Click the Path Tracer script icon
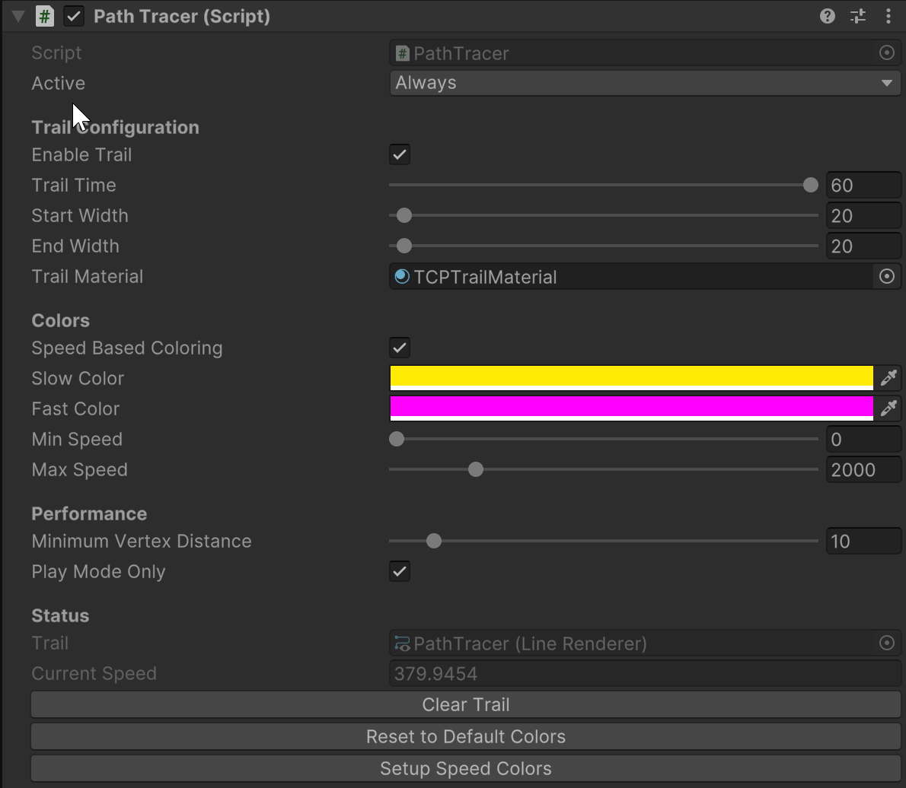 click(x=45, y=16)
